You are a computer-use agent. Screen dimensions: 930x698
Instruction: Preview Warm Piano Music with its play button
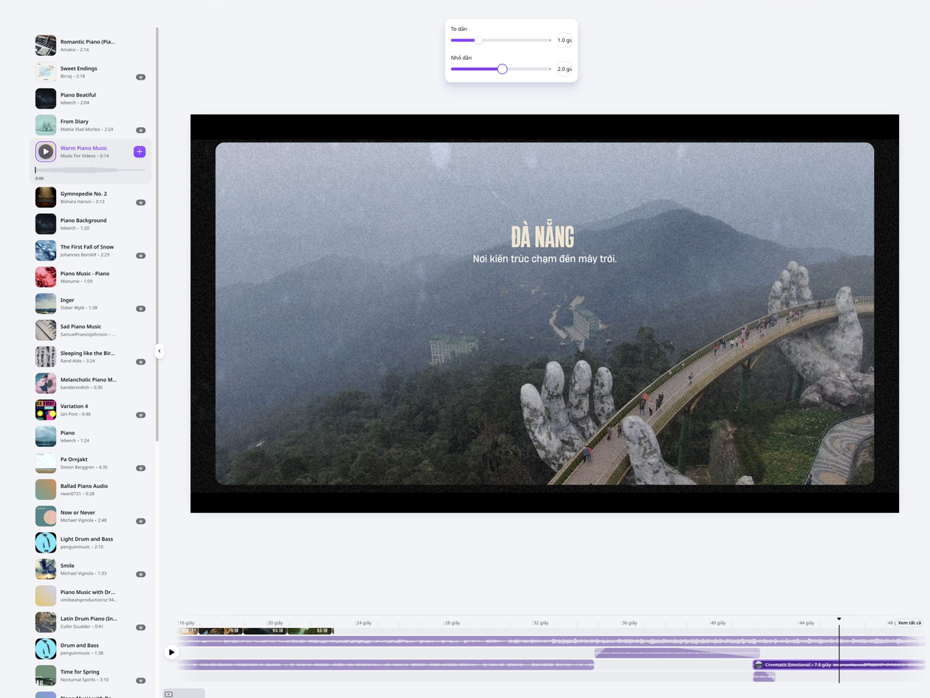[46, 151]
